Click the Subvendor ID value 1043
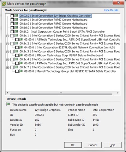Screen dimensions: 126x152 [x=96, y=125]
